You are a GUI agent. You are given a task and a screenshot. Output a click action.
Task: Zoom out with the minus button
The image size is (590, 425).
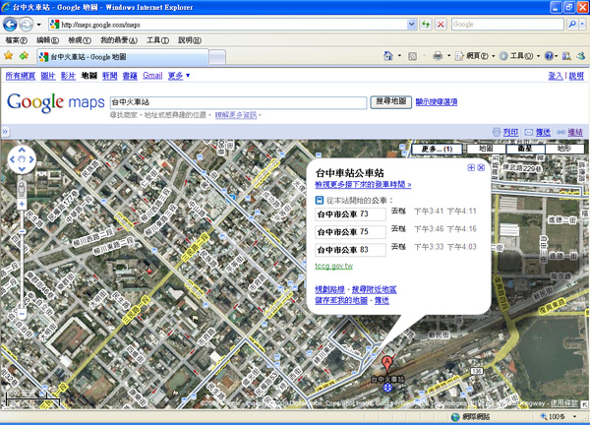[22, 313]
